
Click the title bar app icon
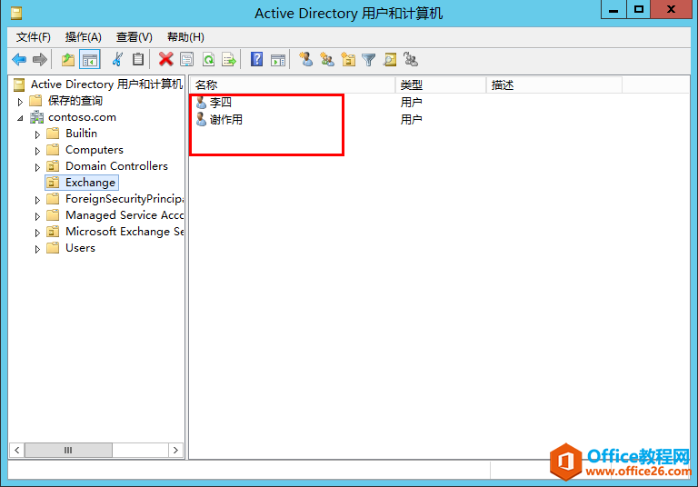(16, 14)
